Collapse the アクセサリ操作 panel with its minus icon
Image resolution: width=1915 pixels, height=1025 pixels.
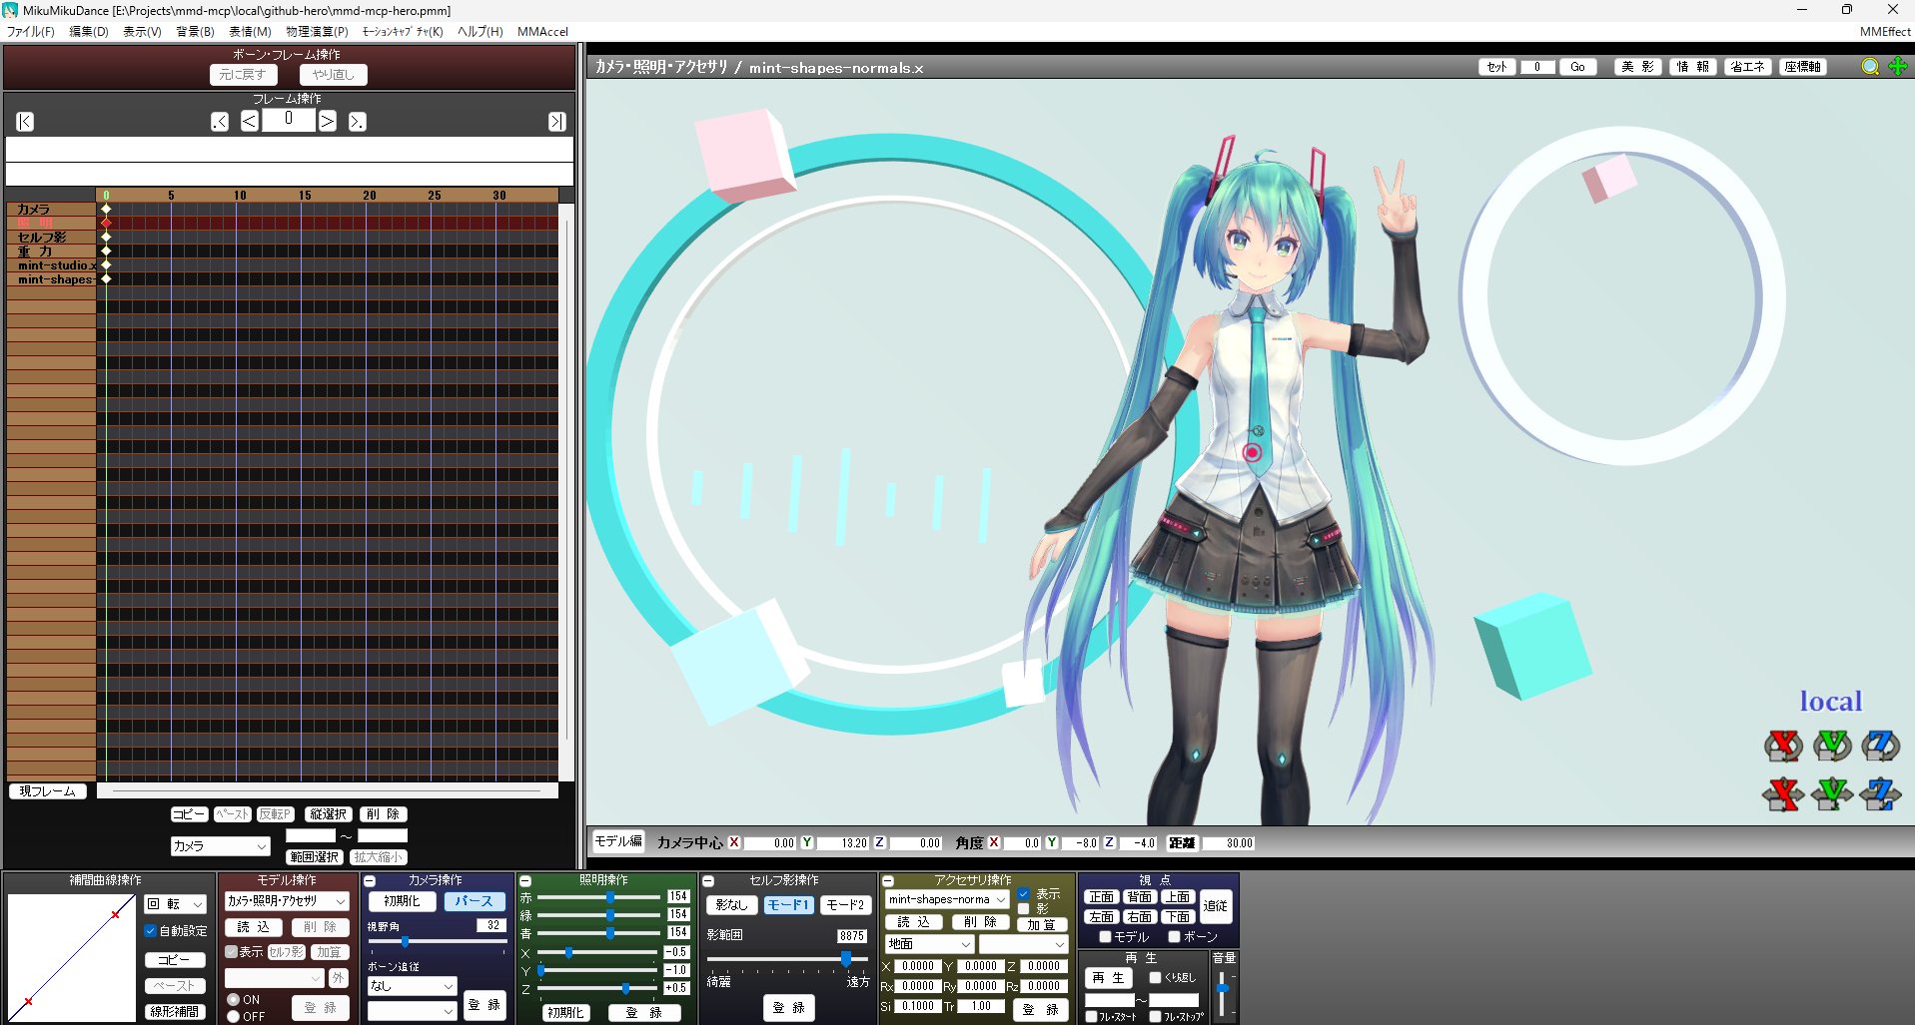pos(888,881)
